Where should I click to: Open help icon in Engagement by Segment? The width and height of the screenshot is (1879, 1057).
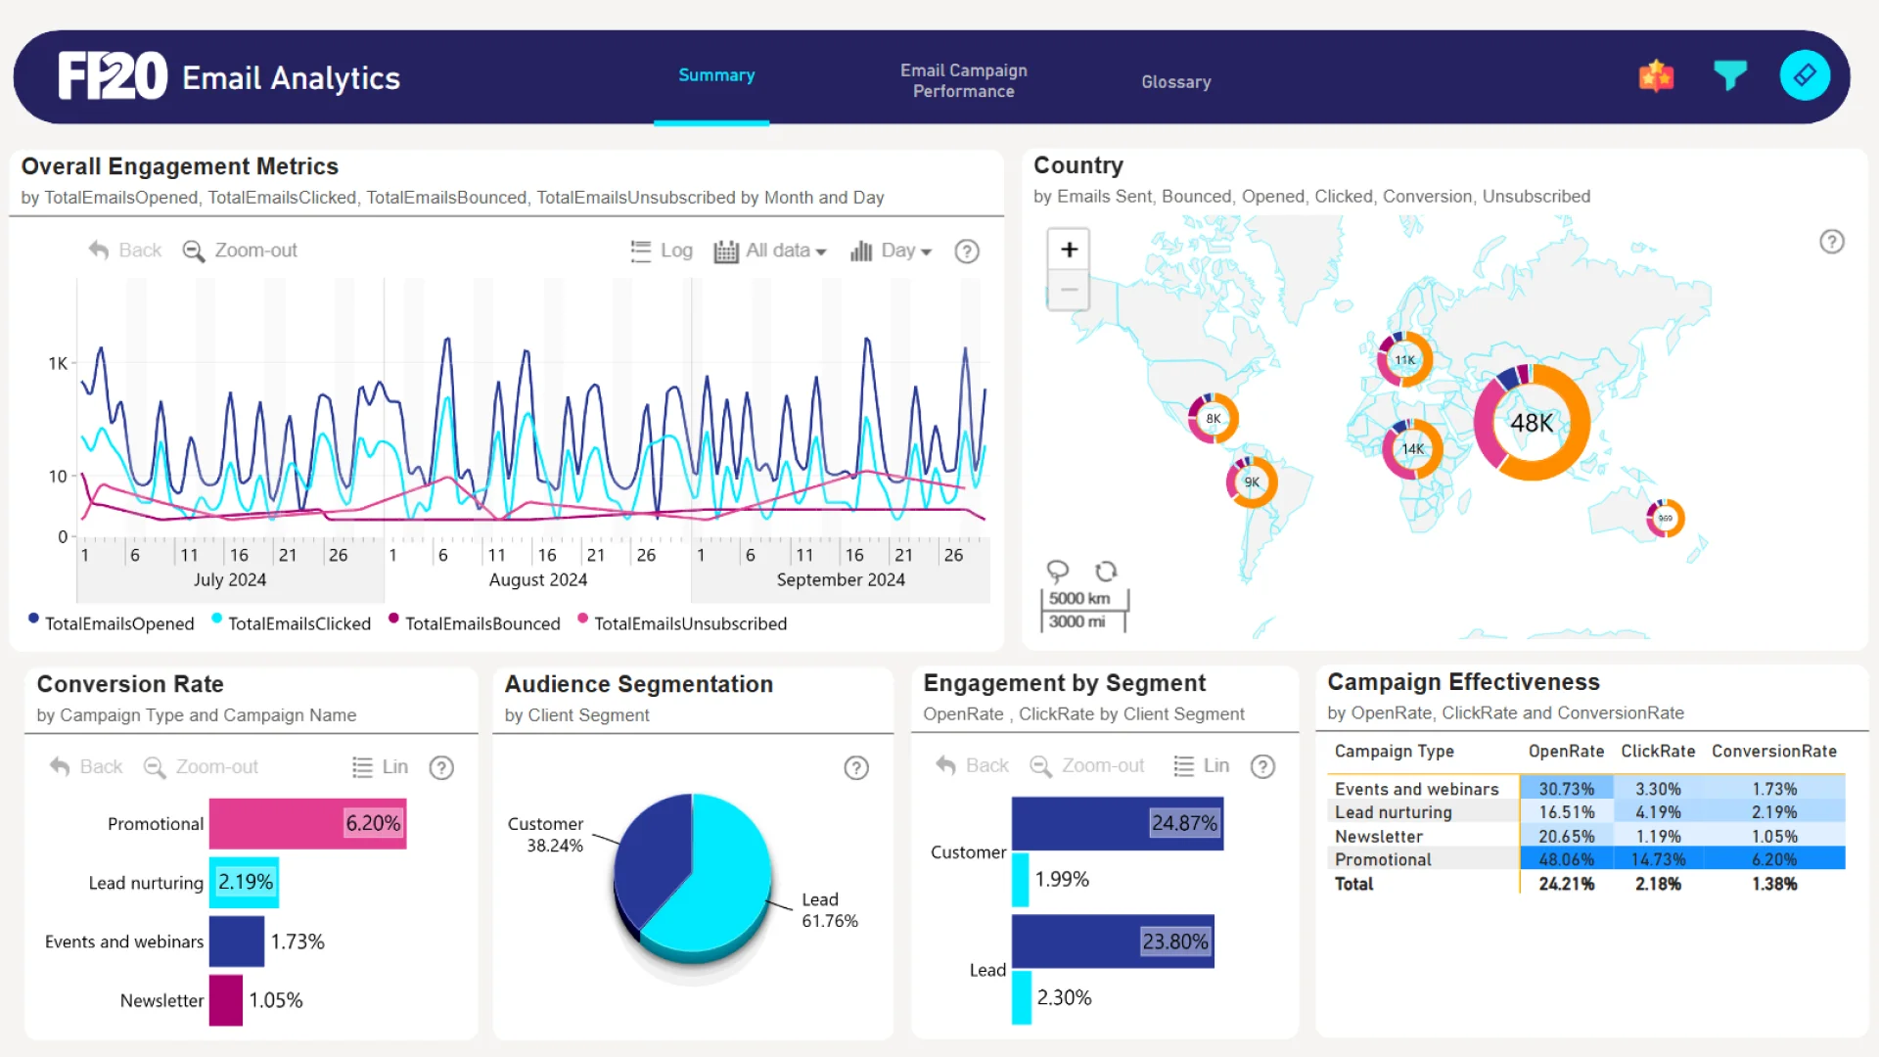click(x=1263, y=767)
